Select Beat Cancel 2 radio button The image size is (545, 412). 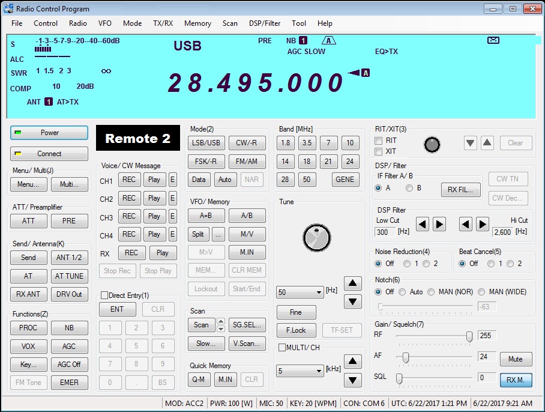click(x=510, y=264)
